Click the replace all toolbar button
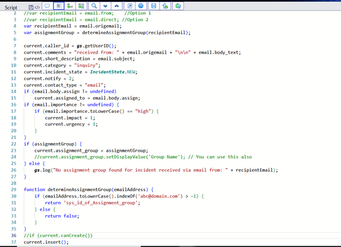341x247 pixels. [x=81, y=6]
